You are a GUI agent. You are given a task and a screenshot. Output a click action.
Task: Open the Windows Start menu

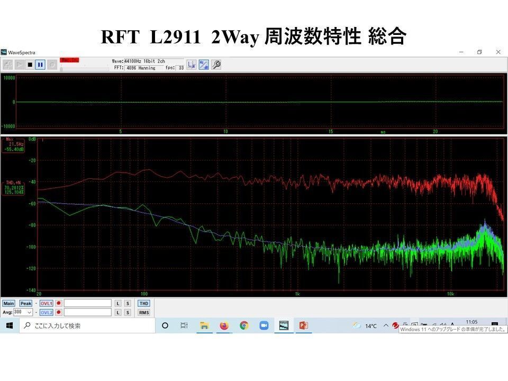point(10,325)
